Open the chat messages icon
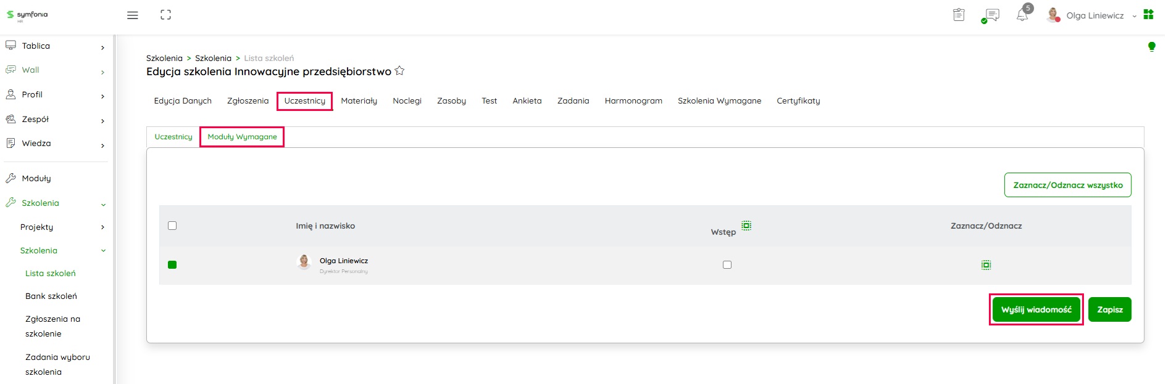 (991, 15)
